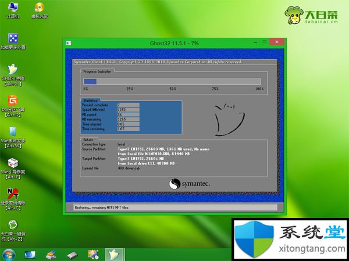Screen dimensions: 349x261
Task: Launch the 登录密码清除 [Alt+C] desktop icon
Action: point(13,199)
